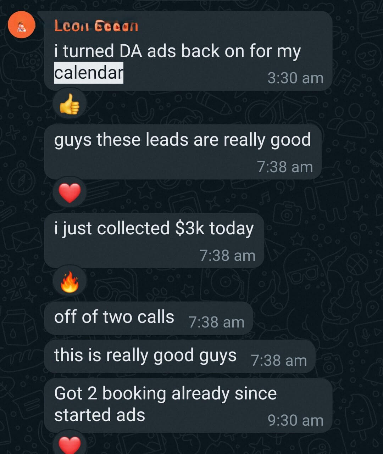Viewport: 383px width, 454px height.
Task: Tap the heart reaction under 'really good' leads message
Action: 70,193
